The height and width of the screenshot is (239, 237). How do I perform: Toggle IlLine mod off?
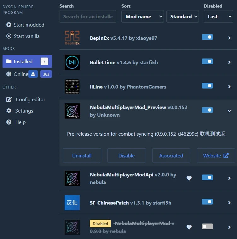[207, 86]
